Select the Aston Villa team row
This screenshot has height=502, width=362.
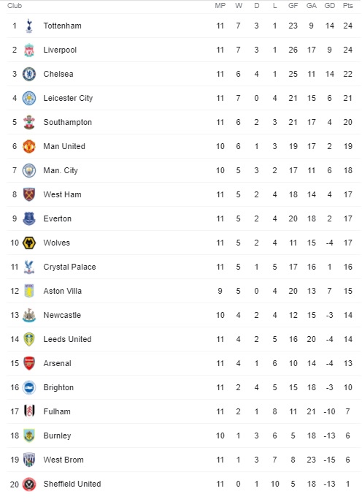point(184,291)
